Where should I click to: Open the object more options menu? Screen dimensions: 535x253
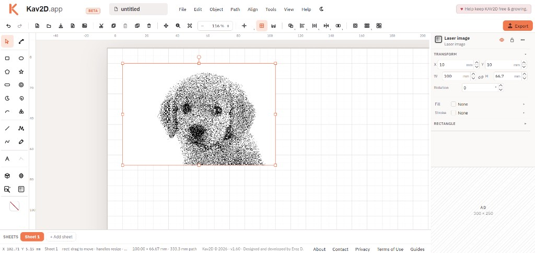tap(522, 40)
